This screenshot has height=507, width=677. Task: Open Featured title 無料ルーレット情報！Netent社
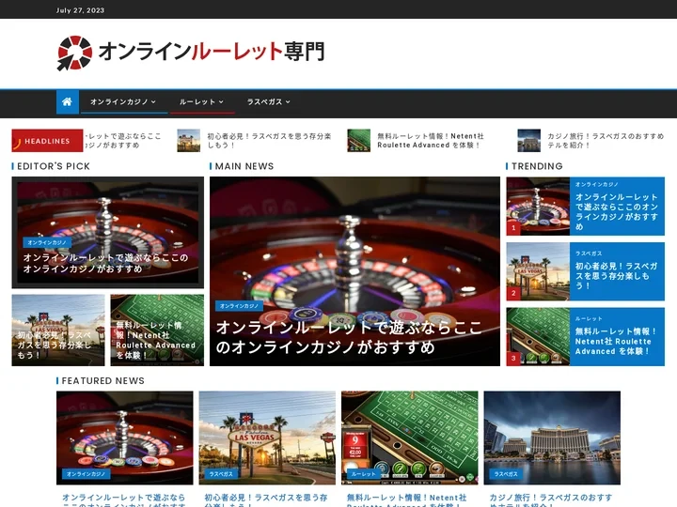[x=407, y=500]
